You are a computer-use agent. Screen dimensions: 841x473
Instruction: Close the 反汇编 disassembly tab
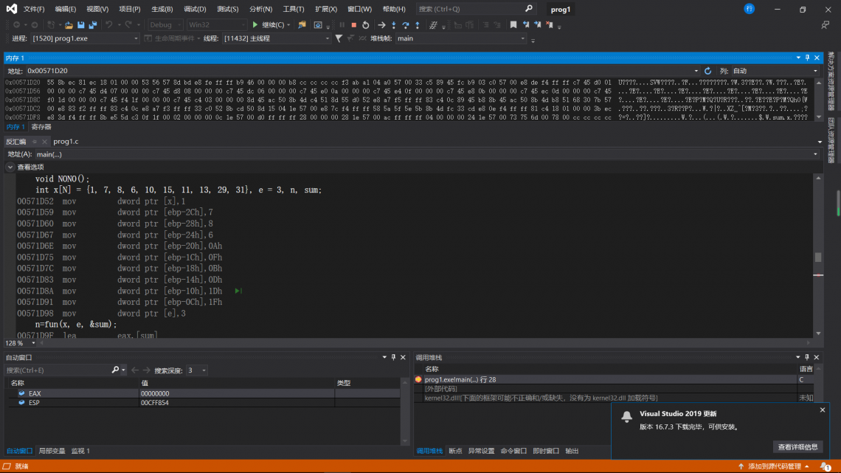[44, 142]
